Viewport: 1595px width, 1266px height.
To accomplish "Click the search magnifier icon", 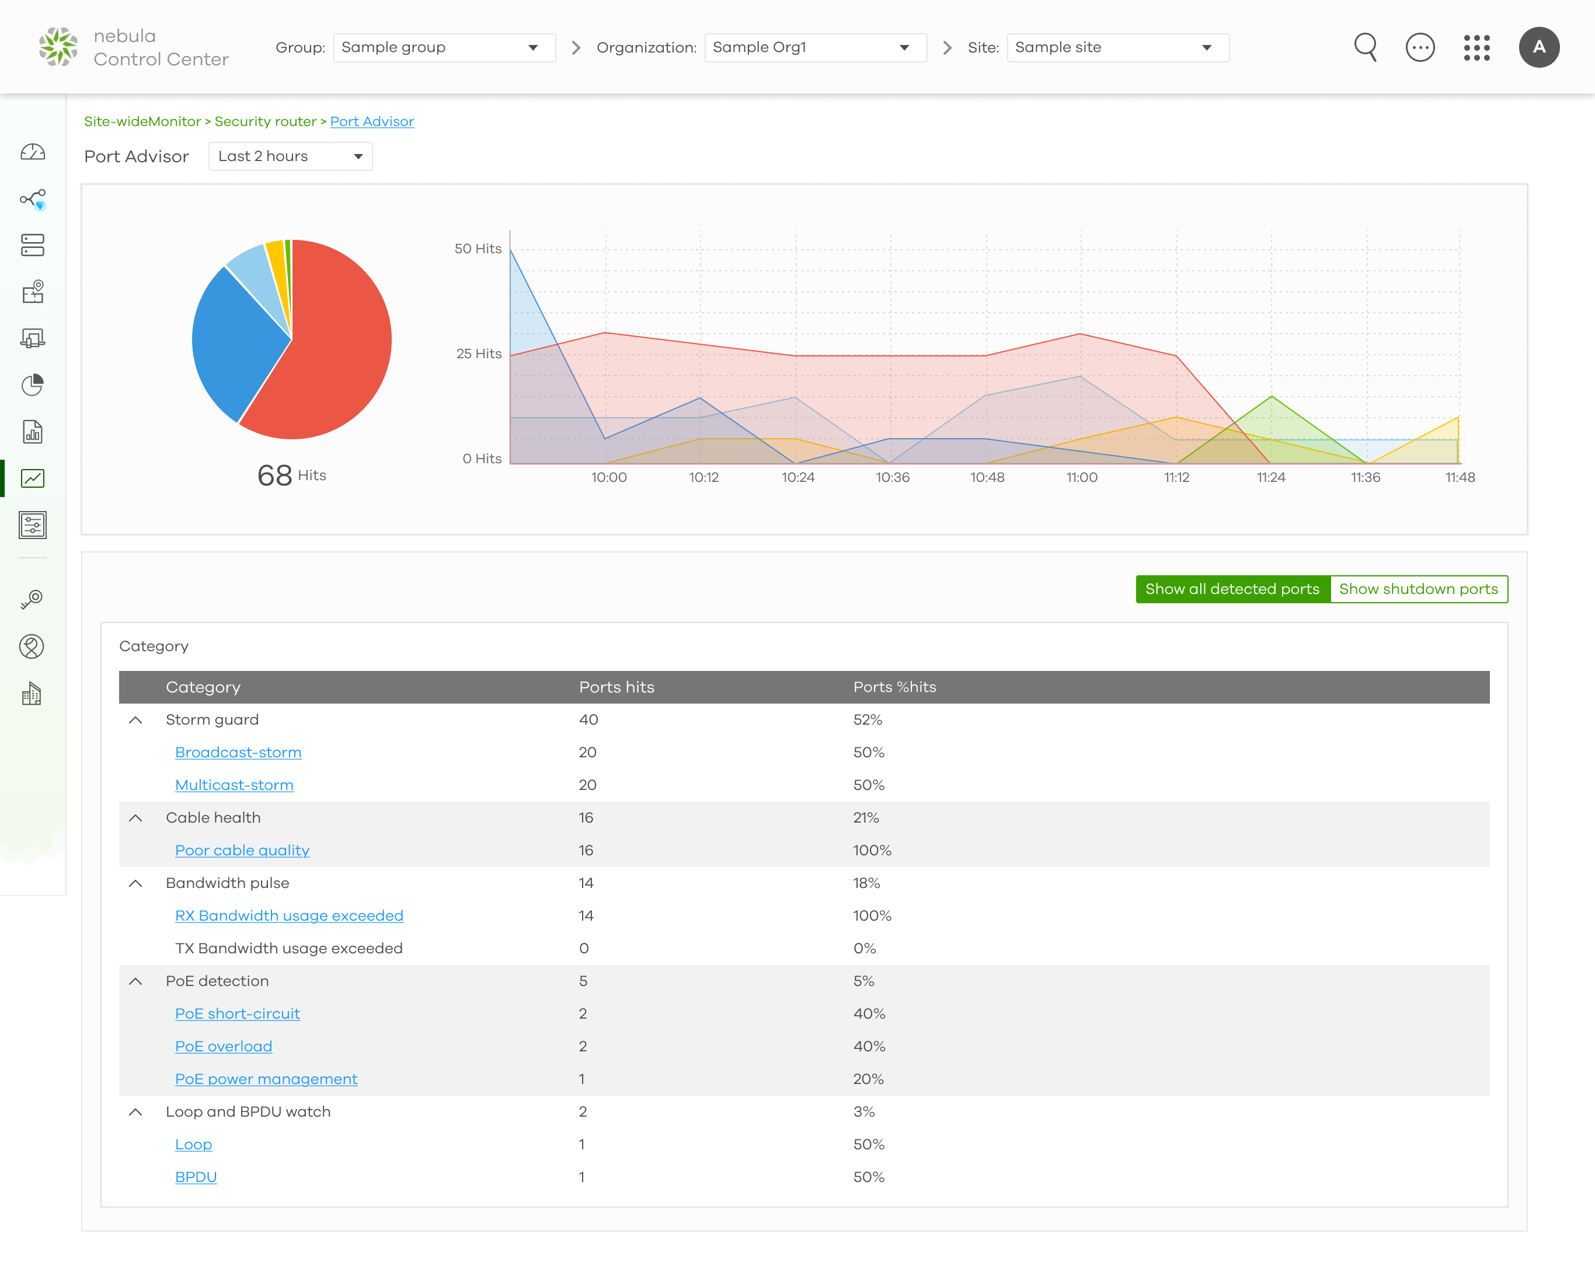I will 1366,47.
